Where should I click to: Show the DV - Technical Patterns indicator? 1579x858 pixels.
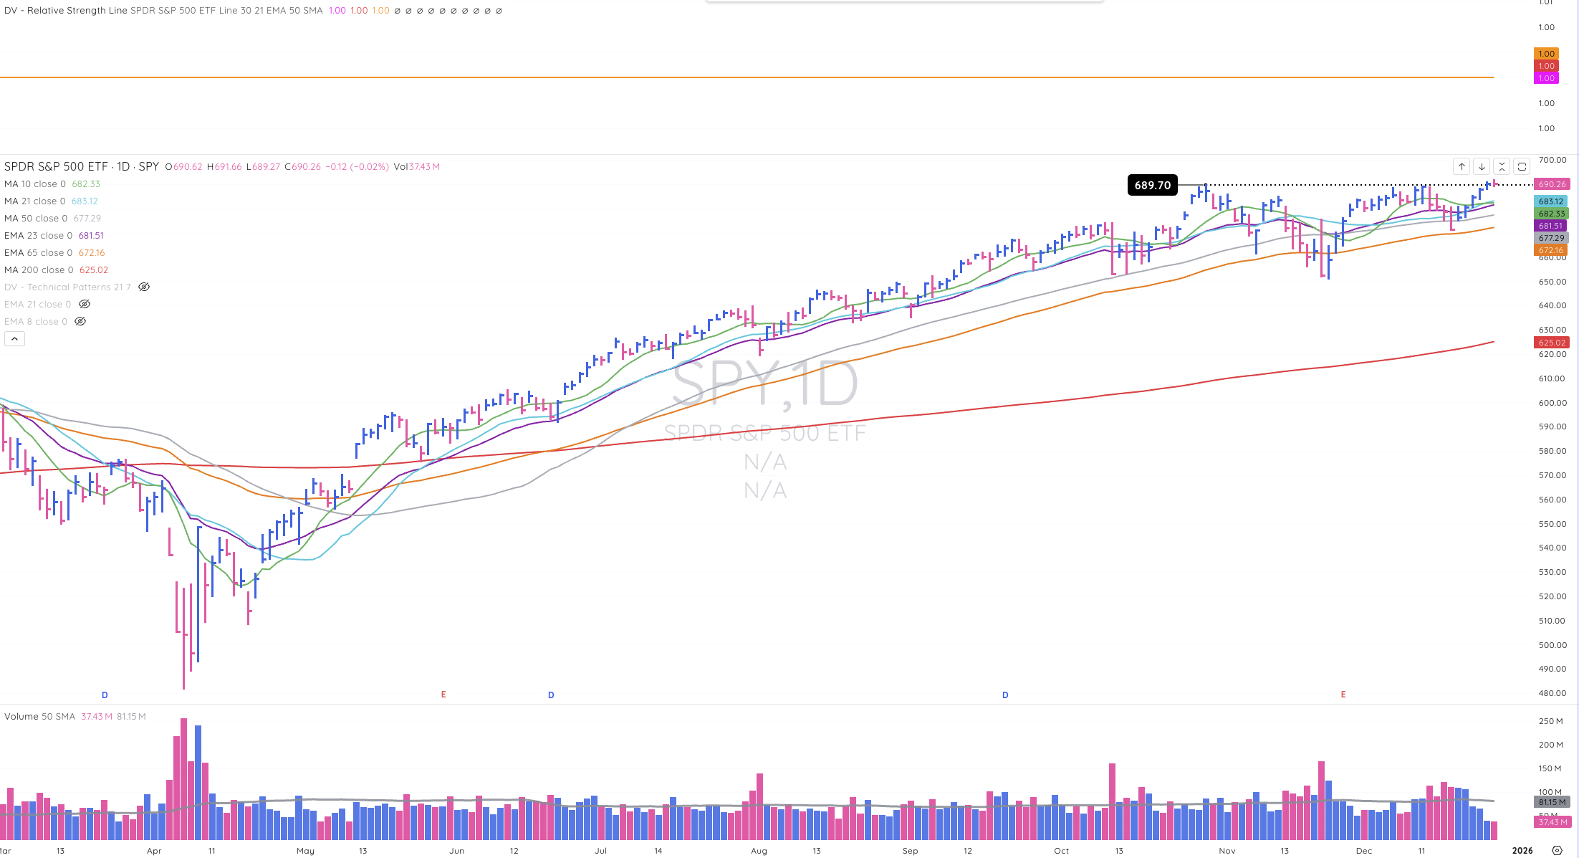144,287
